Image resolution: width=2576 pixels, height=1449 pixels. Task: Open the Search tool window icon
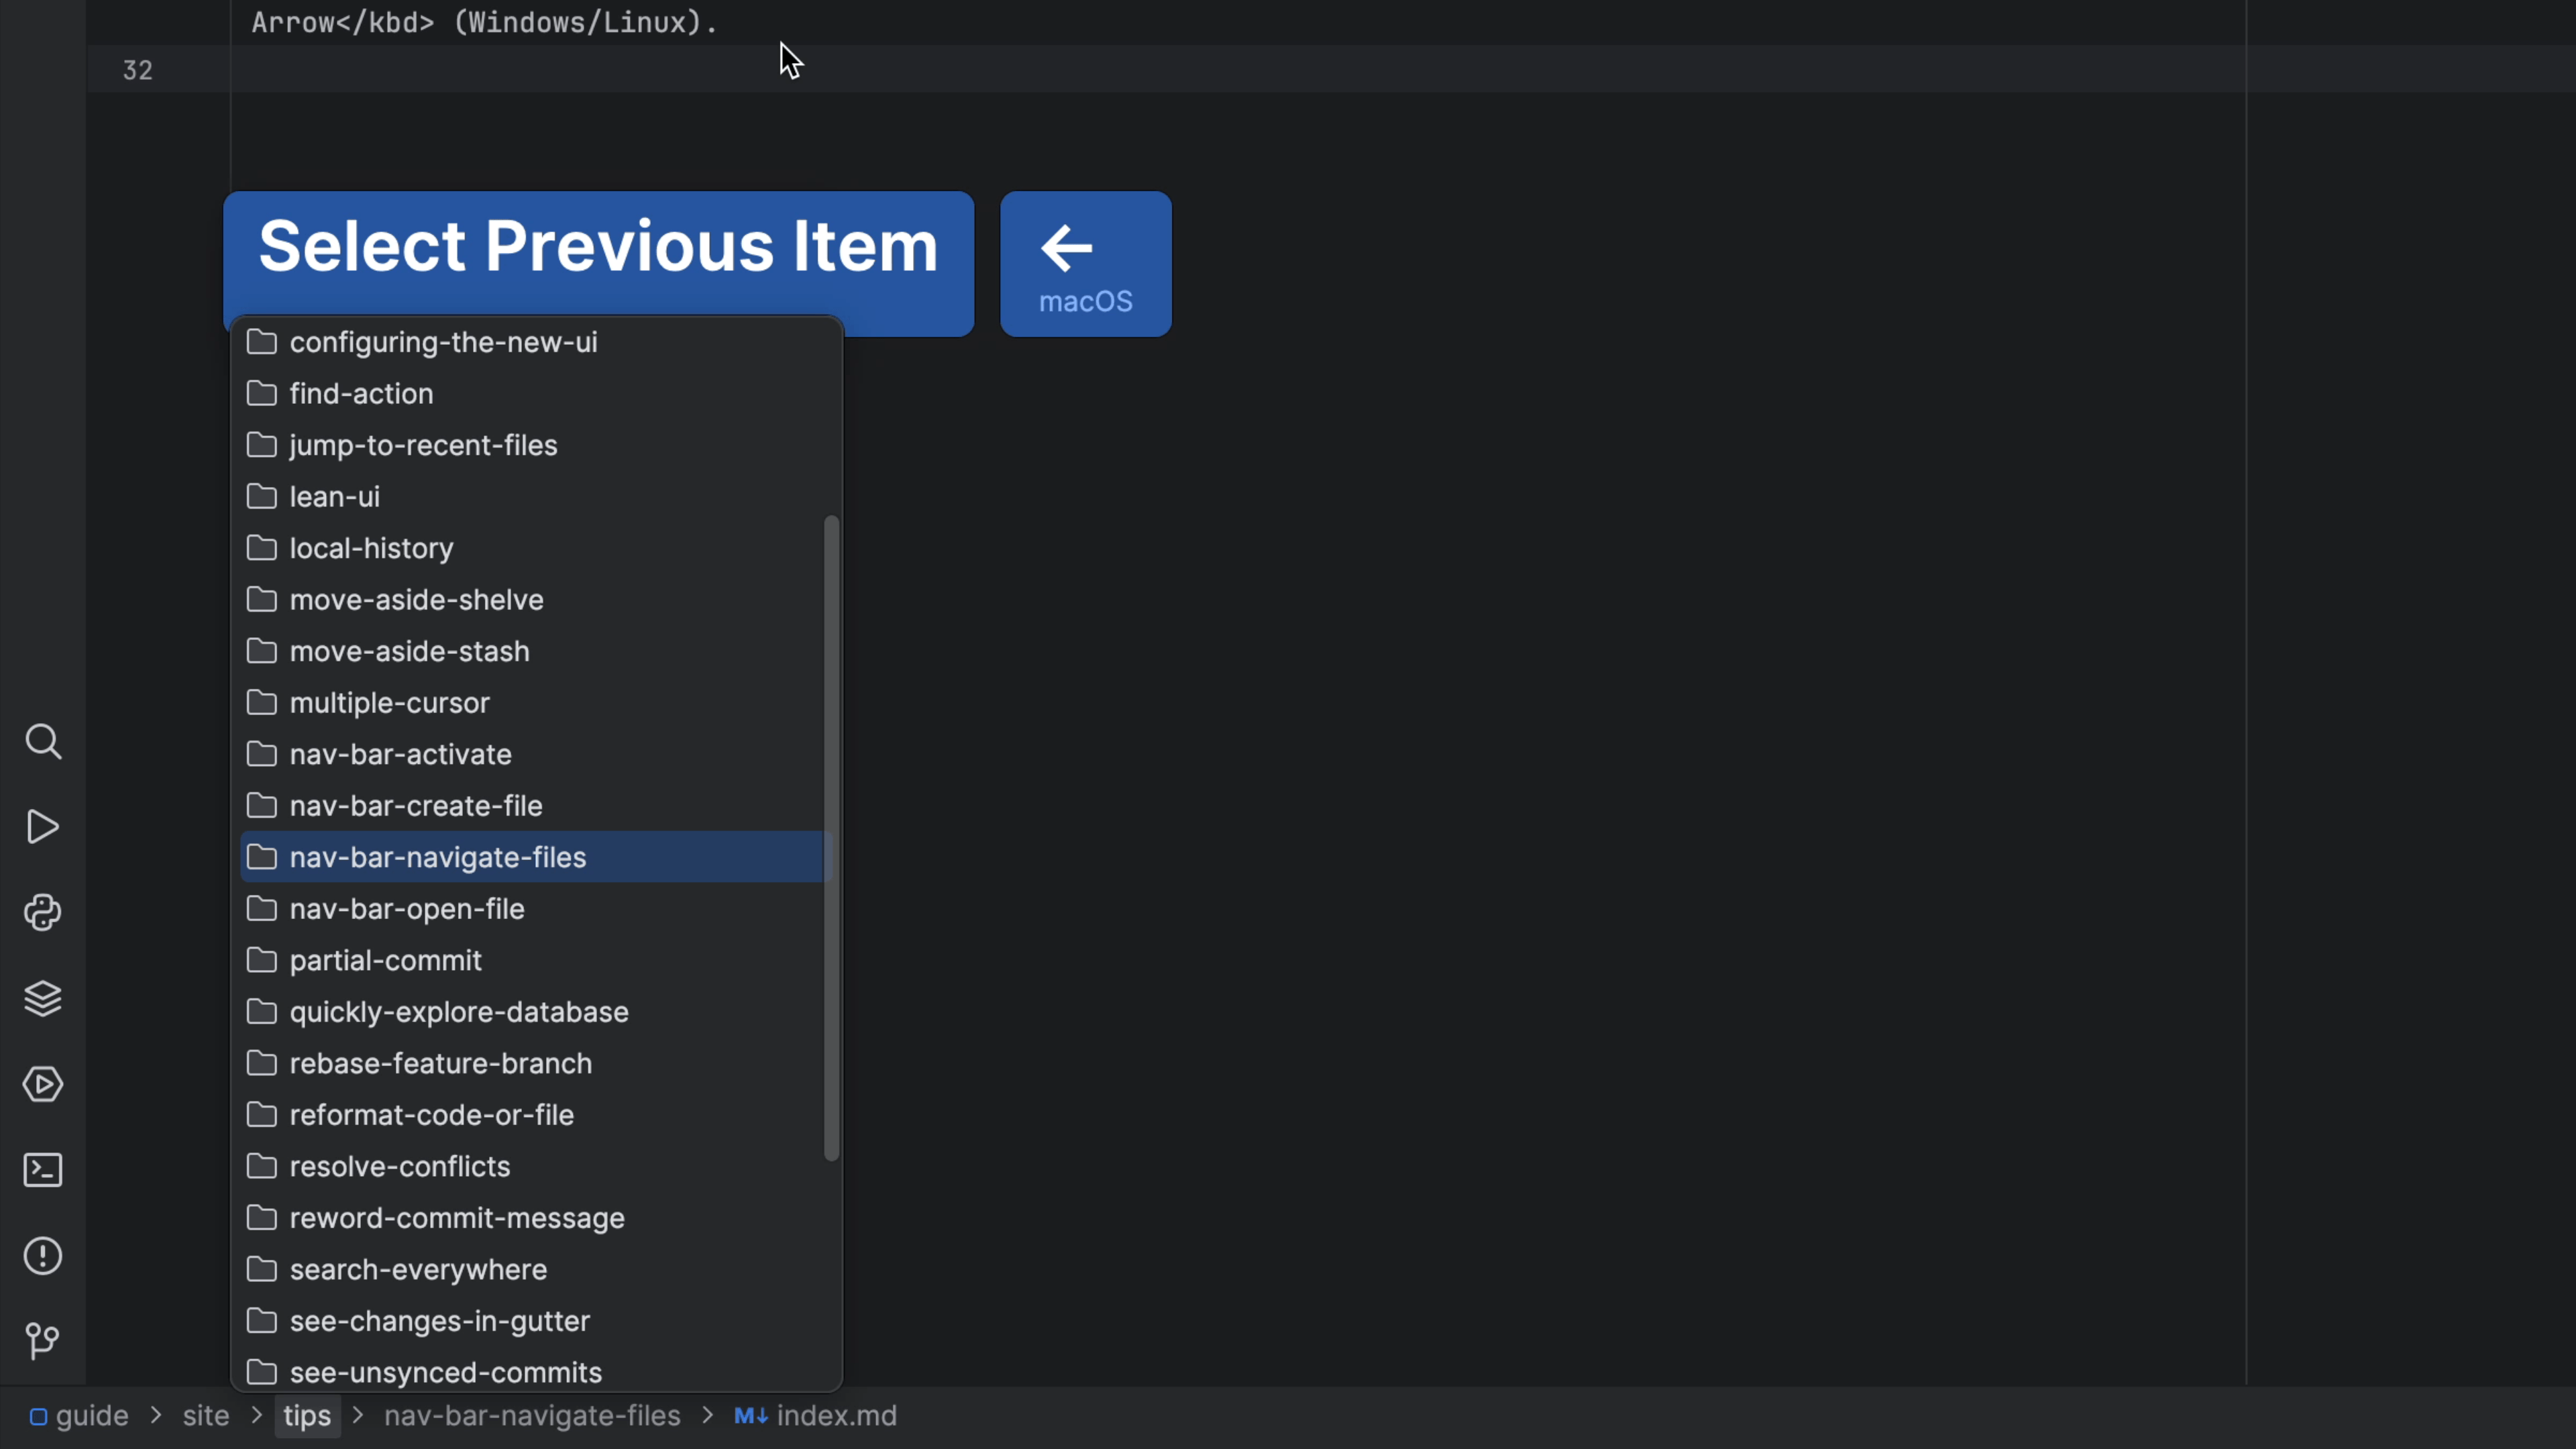pos(43,742)
